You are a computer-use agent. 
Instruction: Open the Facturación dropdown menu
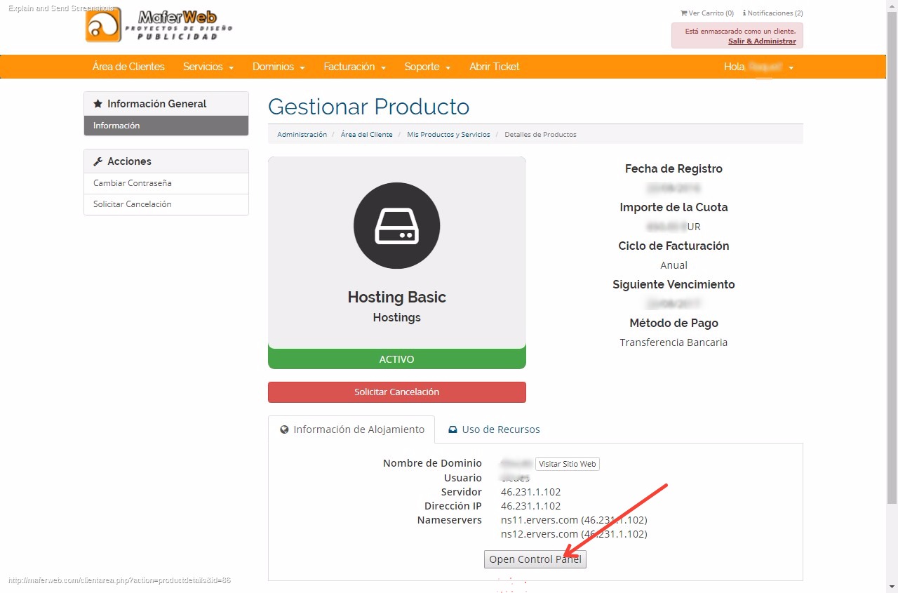pos(354,67)
